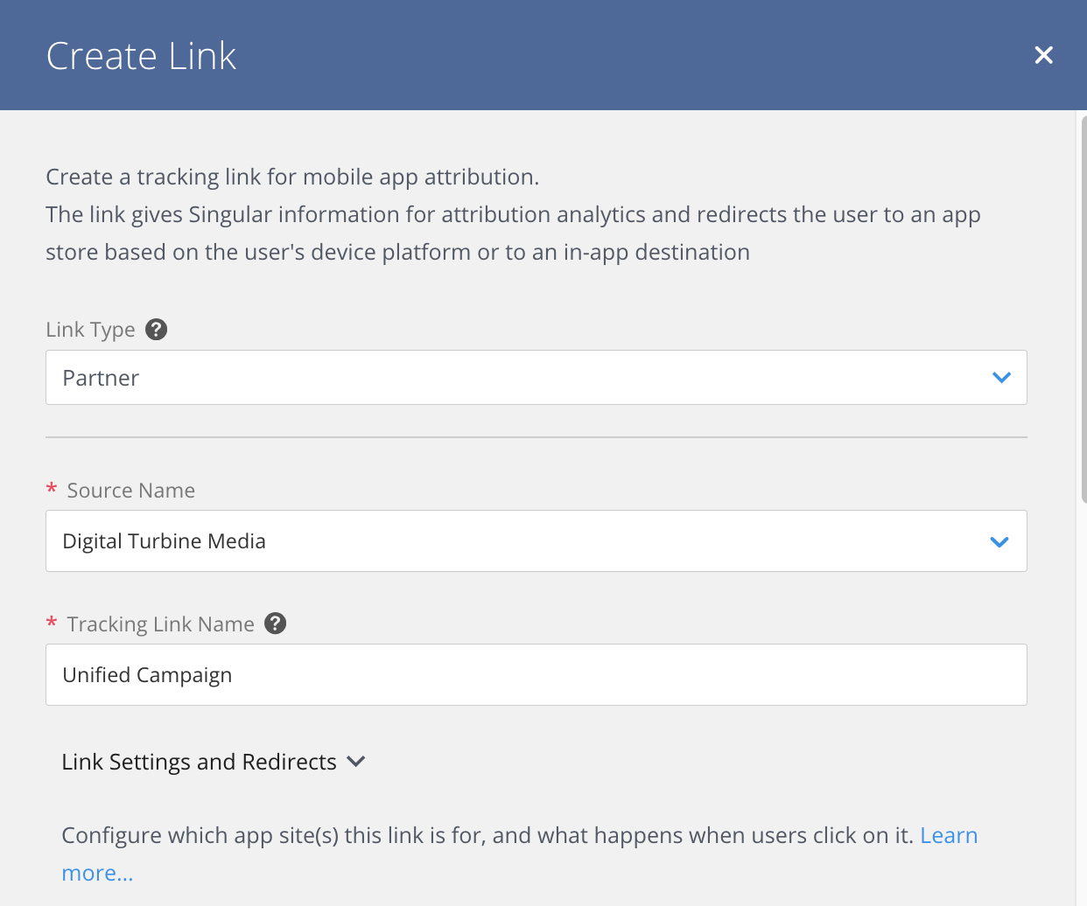
Task: Click the dark chevron beside Link Settings heading
Action: click(x=355, y=762)
